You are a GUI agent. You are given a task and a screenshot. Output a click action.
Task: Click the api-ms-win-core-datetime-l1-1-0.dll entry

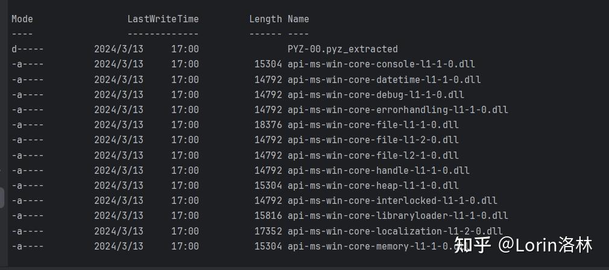pos(384,79)
